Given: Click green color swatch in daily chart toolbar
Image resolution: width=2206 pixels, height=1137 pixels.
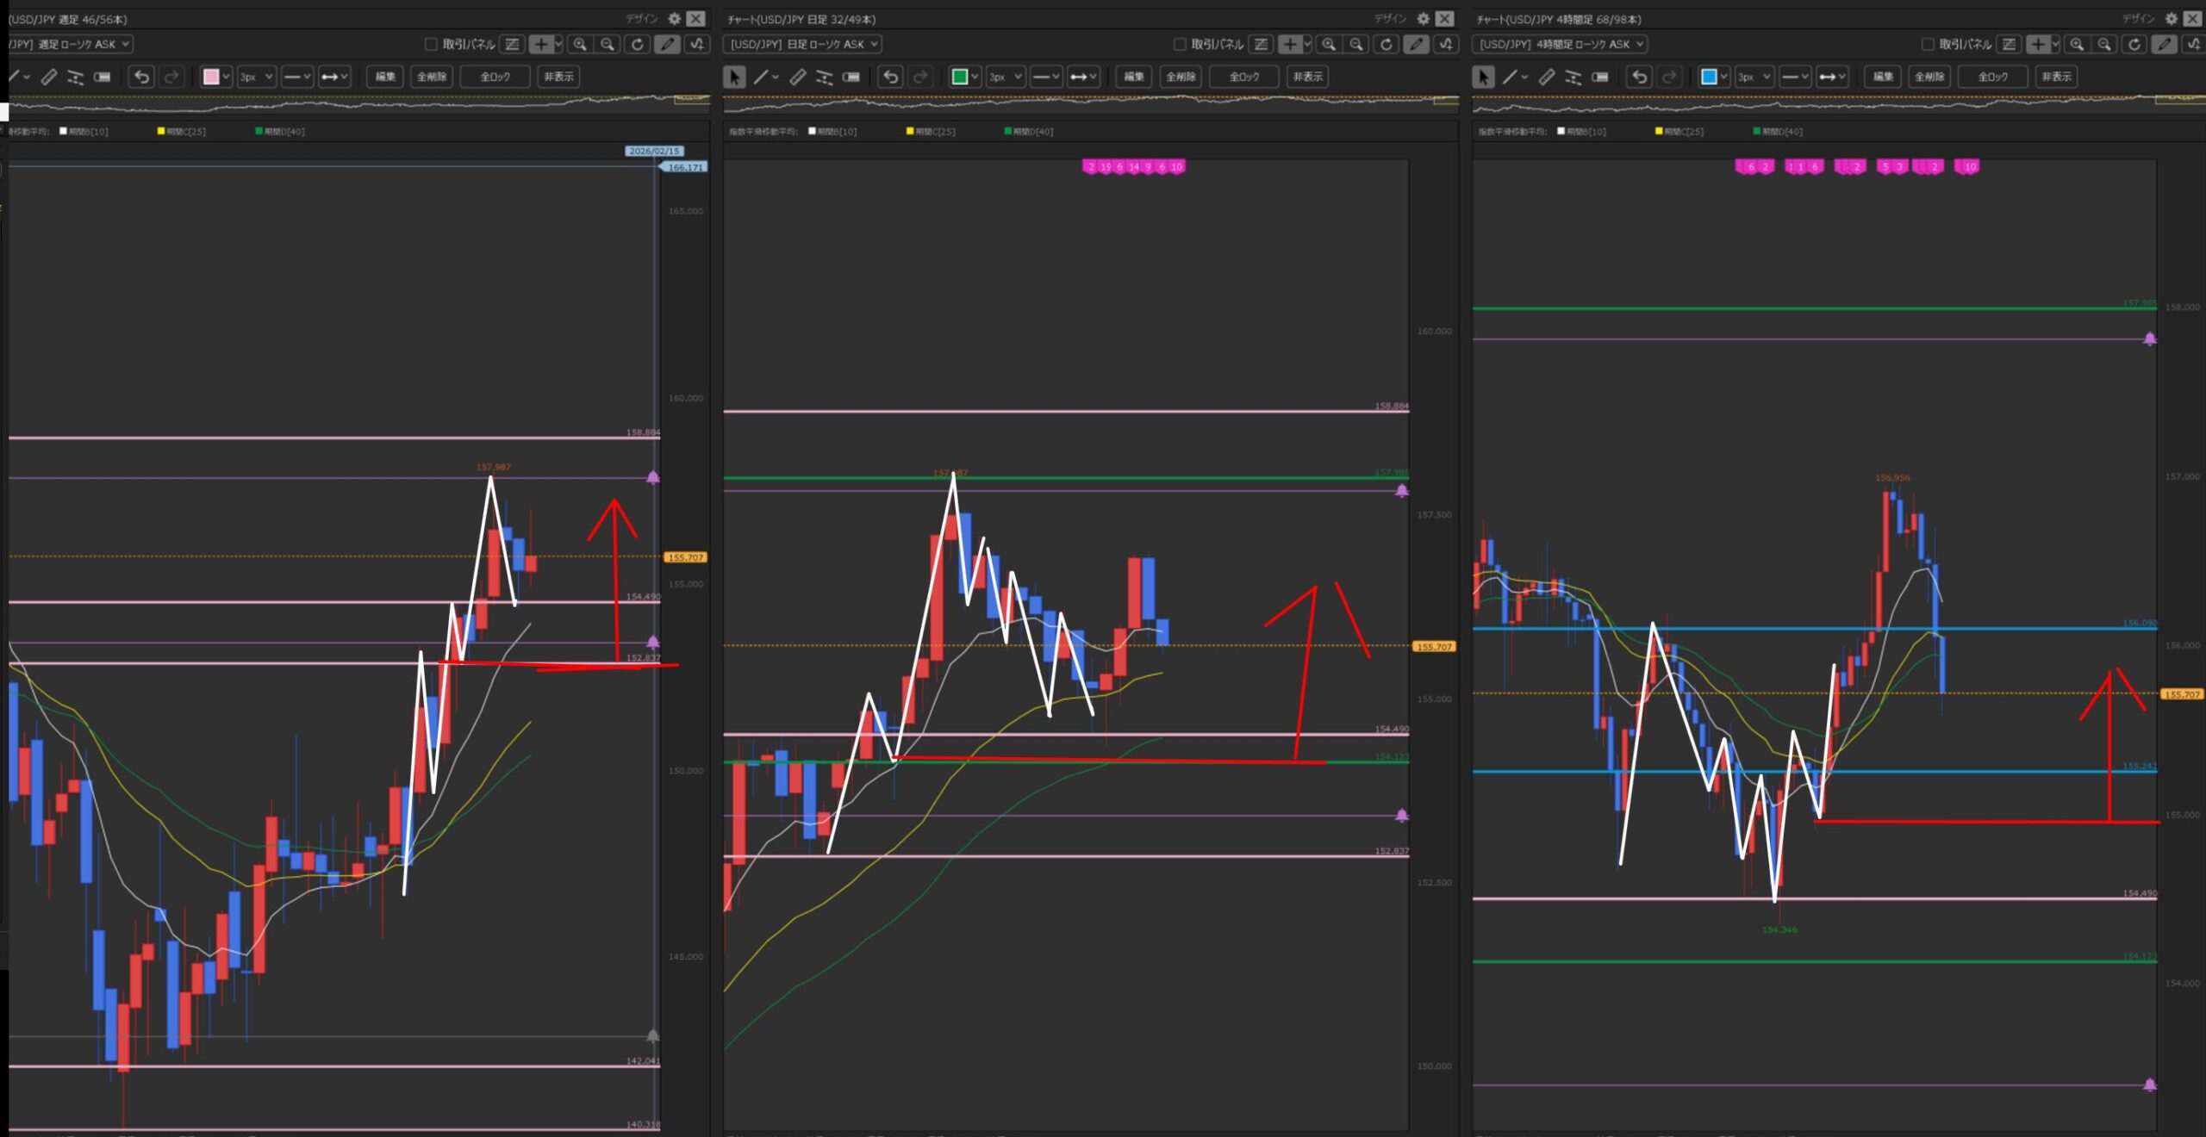Looking at the screenshot, I should point(959,77).
